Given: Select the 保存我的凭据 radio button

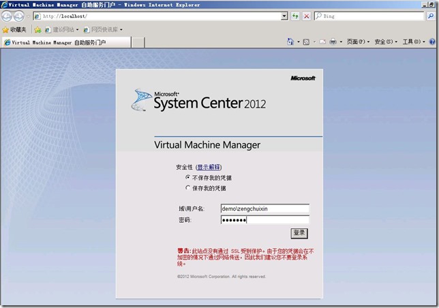Looking at the screenshot, I should [x=188, y=187].
